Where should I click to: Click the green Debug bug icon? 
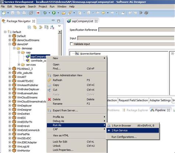tap(45, 13)
